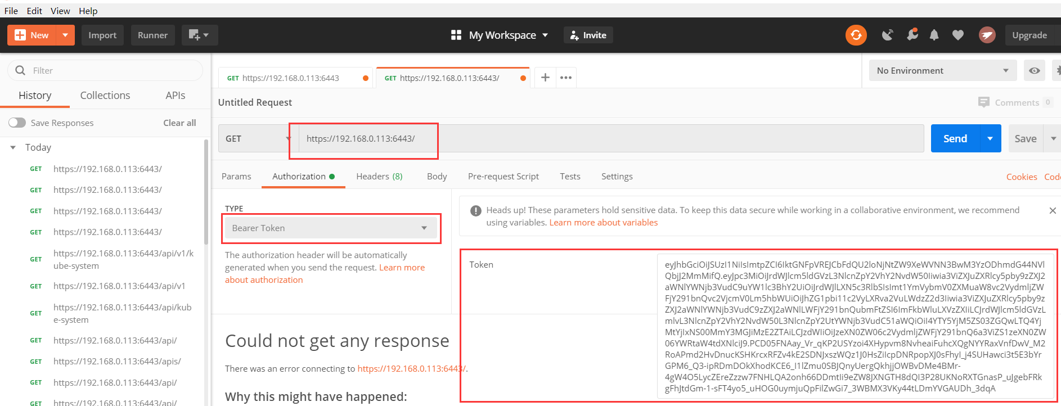Open the notifications bell icon

click(x=934, y=35)
